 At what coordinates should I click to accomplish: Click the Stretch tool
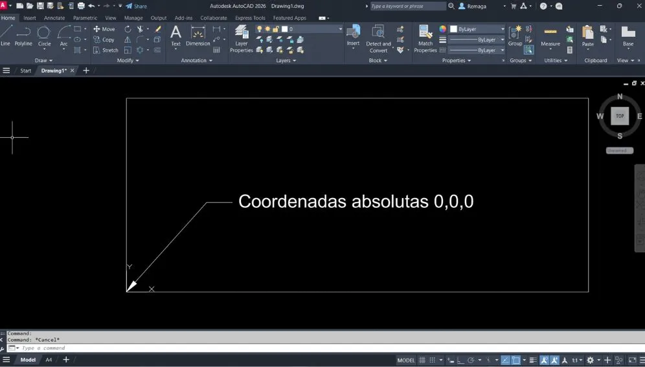(106, 50)
